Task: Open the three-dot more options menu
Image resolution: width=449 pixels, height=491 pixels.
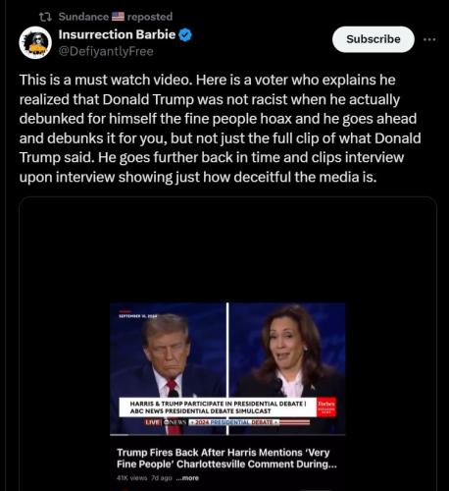Action: point(429,39)
